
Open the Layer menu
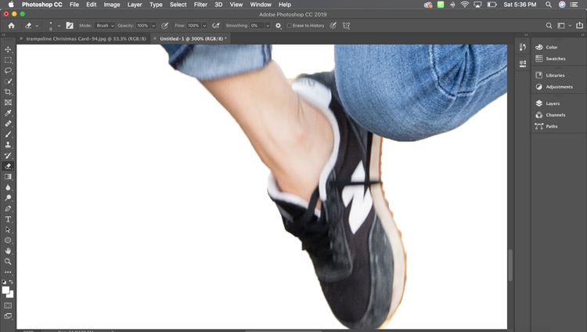click(135, 5)
